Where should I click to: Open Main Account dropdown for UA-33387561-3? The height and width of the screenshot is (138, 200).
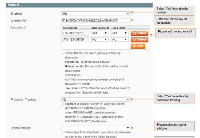[x=100, y=33]
